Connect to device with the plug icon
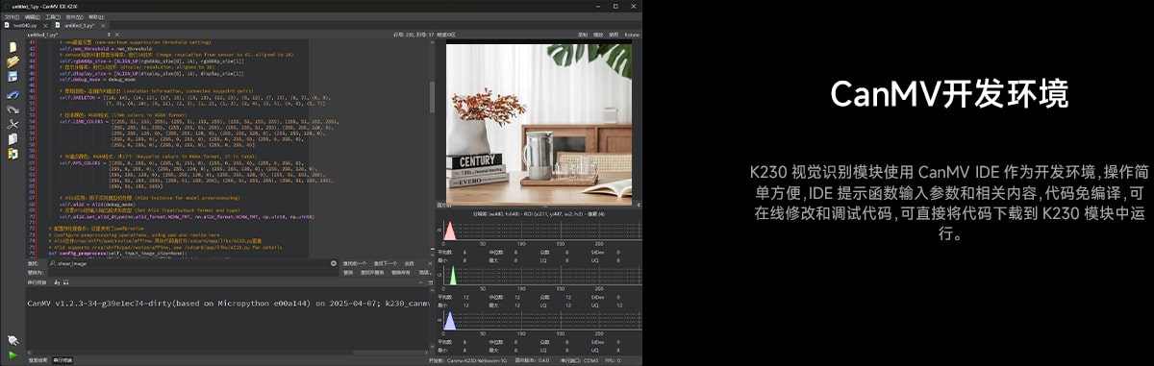The height and width of the screenshot is (366, 1154). coord(13,340)
